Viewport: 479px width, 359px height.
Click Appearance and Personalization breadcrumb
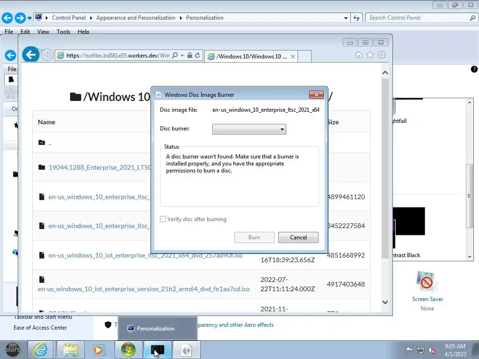tap(136, 18)
